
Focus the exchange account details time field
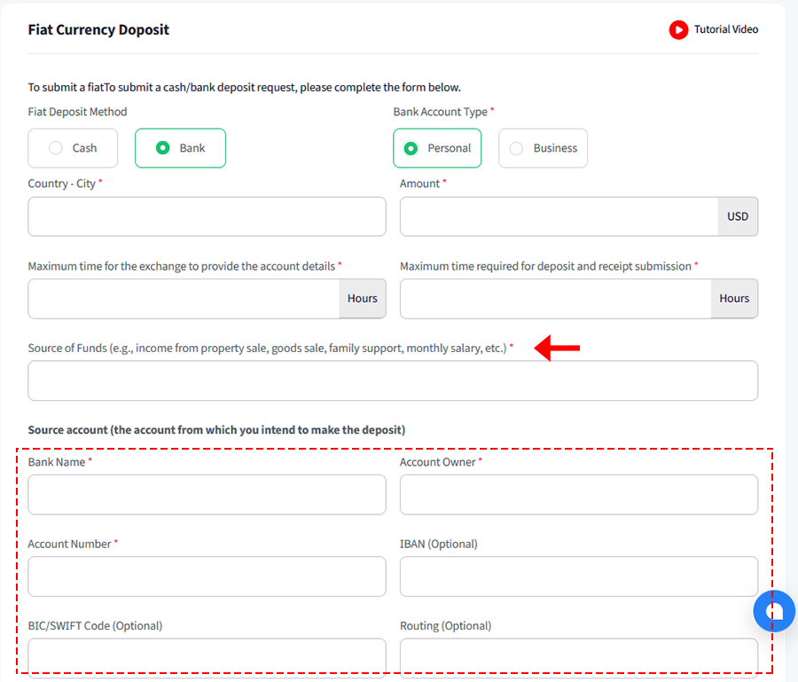click(184, 299)
